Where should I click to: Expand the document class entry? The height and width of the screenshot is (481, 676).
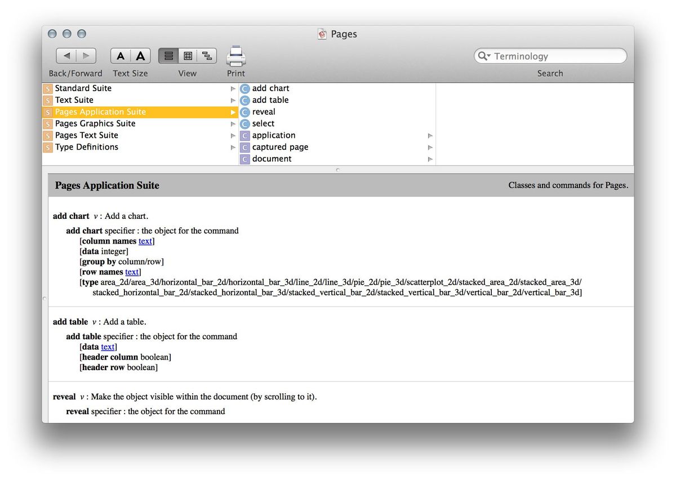click(430, 159)
